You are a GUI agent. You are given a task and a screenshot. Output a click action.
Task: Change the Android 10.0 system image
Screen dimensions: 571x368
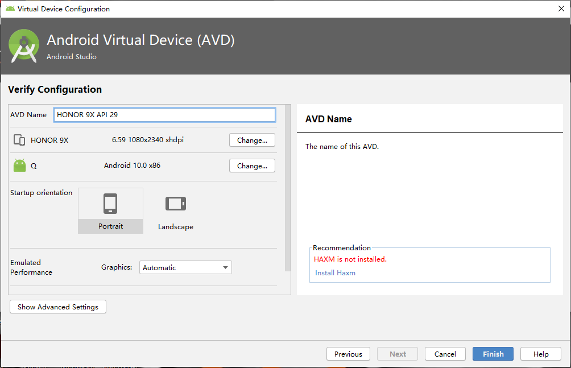click(252, 166)
